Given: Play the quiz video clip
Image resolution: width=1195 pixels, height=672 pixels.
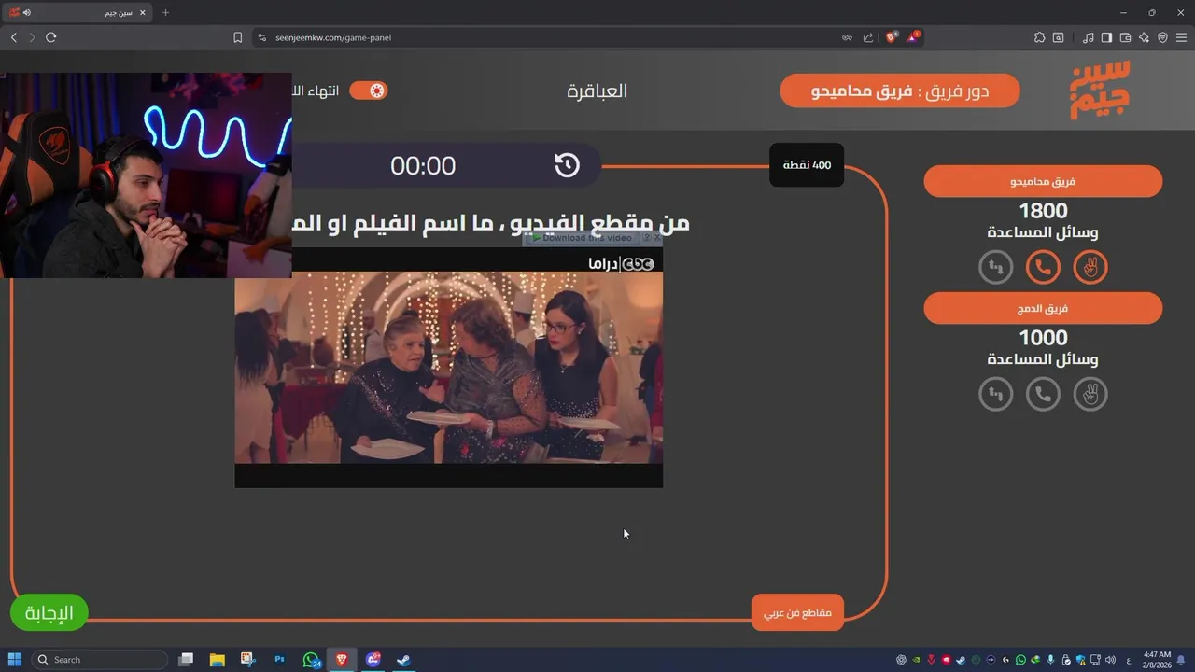Looking at the screenshot, I should point(448,367).
